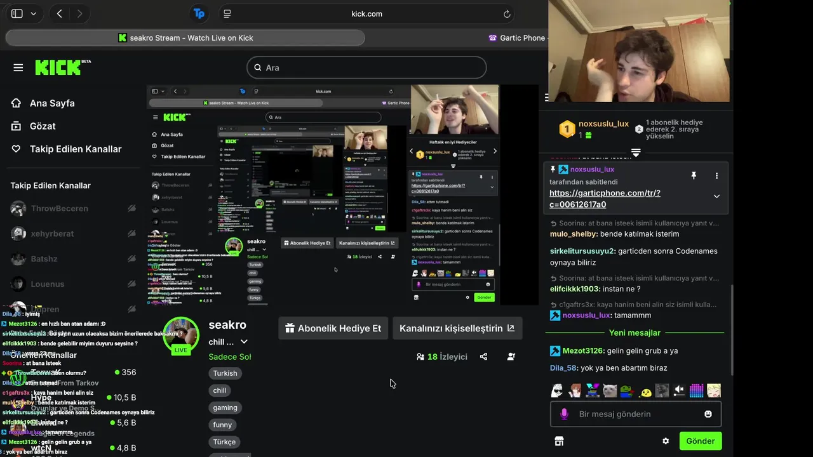The height and width of the screenshot is (457, 813).
Task: Click Mezot3126 username in chat
Action: (582, 350)
